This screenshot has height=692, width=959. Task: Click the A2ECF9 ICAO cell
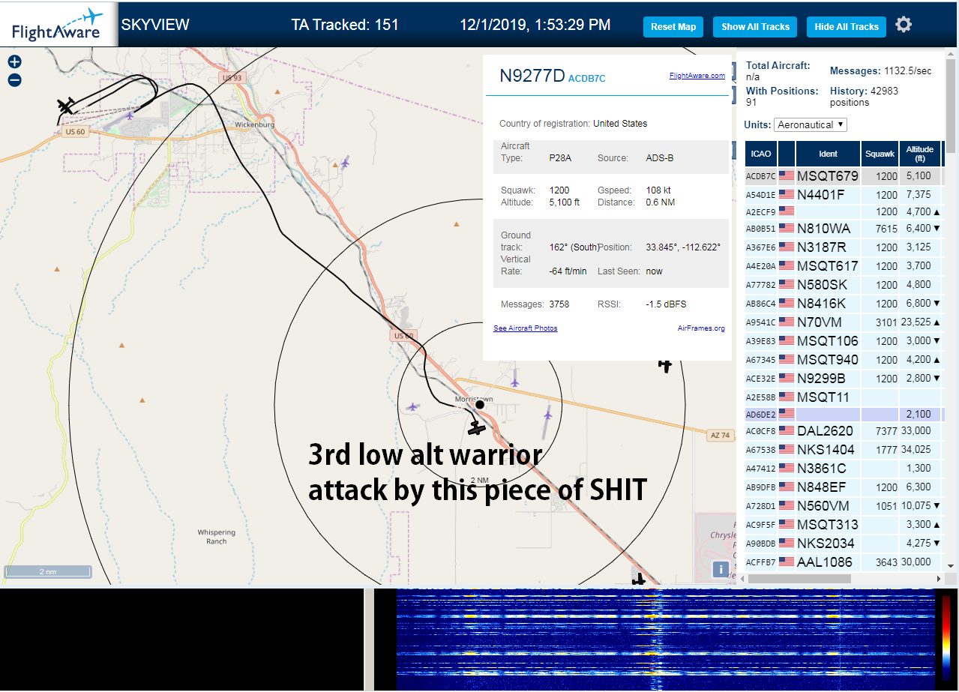761,212
